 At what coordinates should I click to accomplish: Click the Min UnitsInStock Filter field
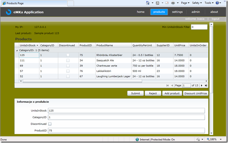[x=199, y=27]
